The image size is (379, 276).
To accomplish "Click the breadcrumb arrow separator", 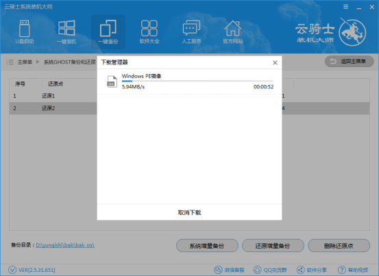I will coord(38,62).
